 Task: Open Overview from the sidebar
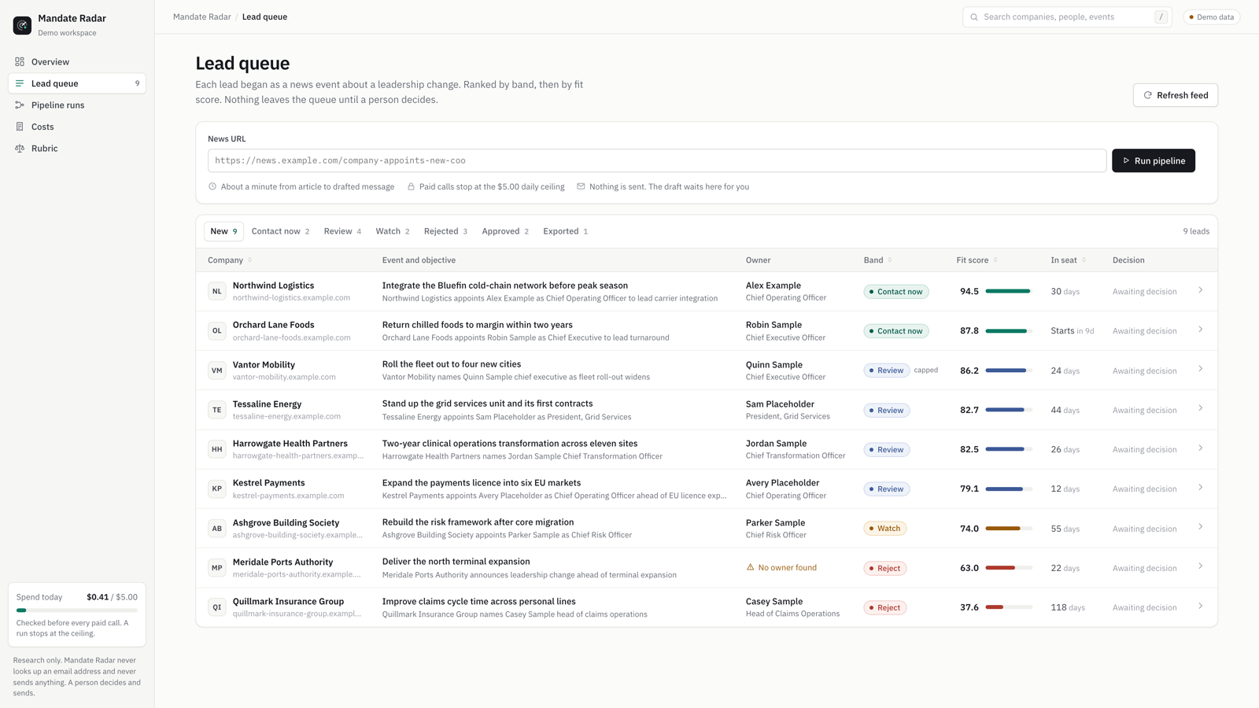[x=77, y=61]
